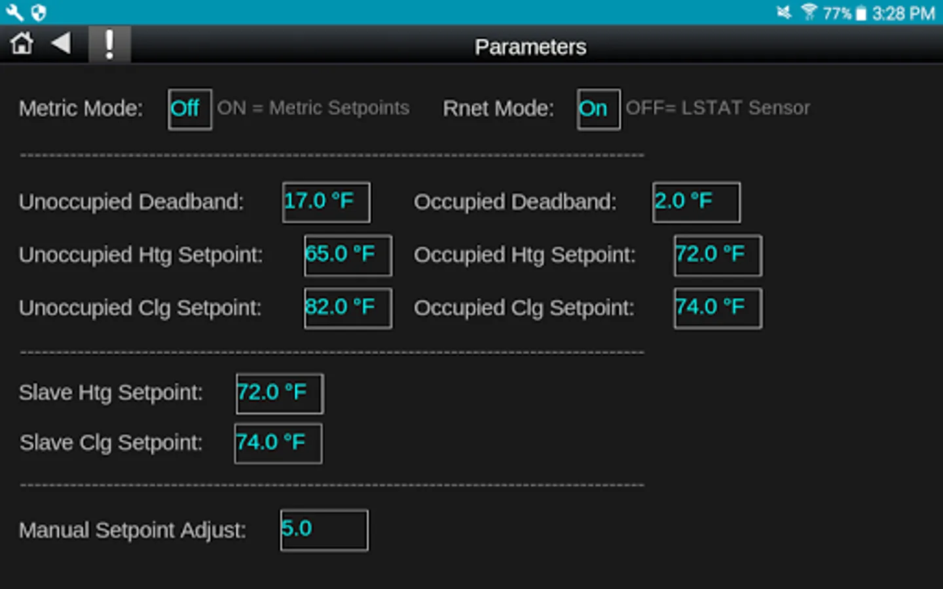Change the Occupied Clg Setpoint value
The height and width of the screenshot is (589, 943).
point(718,308)
